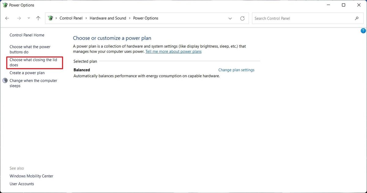
Task: Click the back navigation arrow
Action: [x=7, y=18]
